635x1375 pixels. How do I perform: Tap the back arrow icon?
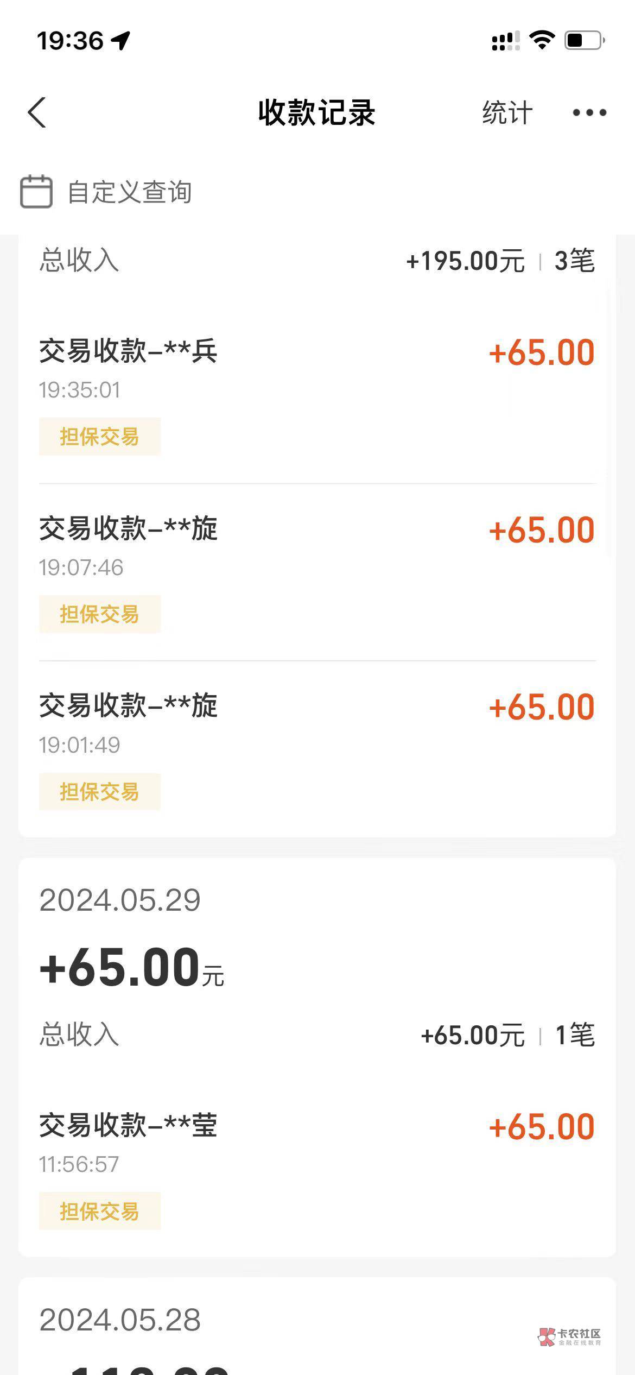click(x=37, y=113)
